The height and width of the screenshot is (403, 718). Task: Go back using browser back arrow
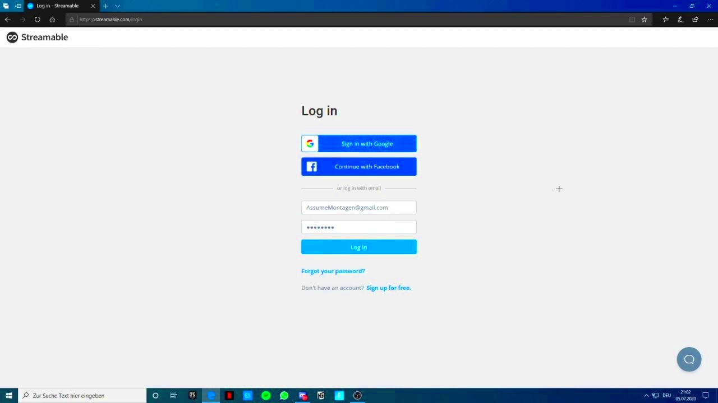click(x=8, y=20)
